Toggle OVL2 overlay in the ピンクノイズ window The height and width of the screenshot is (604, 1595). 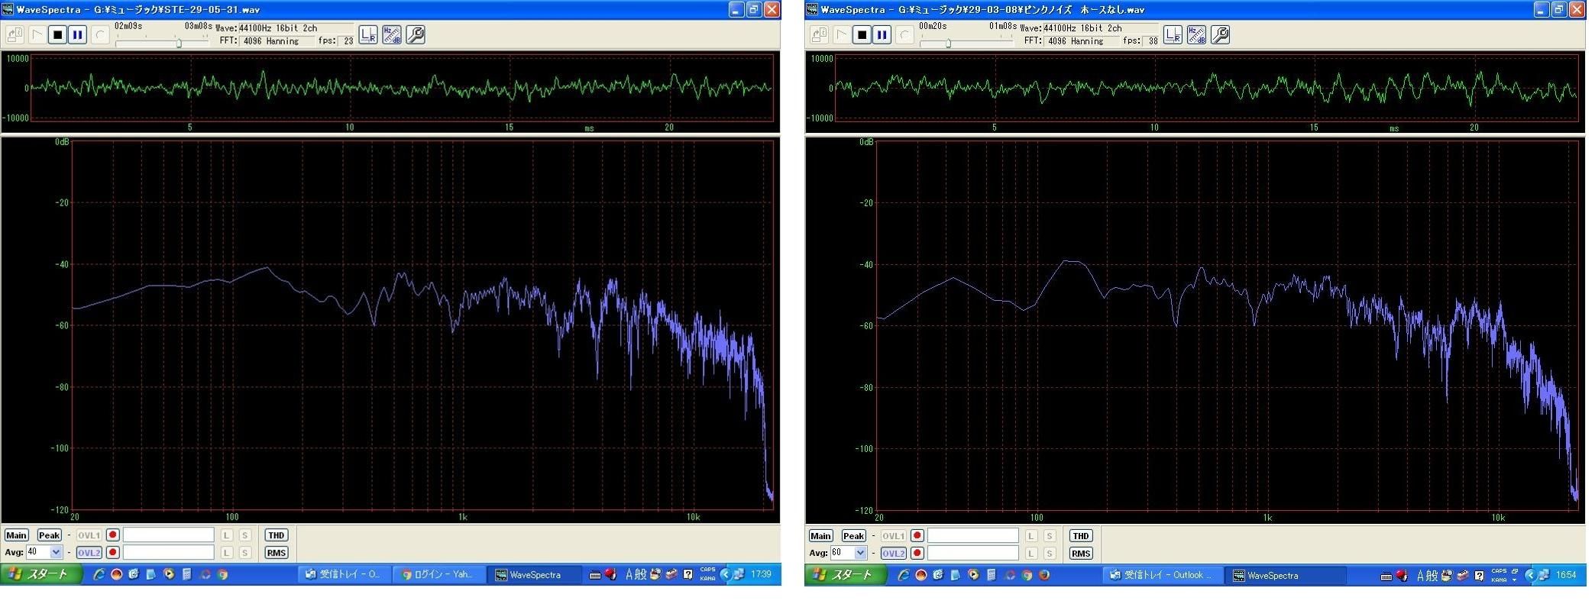tap(893, 553)
